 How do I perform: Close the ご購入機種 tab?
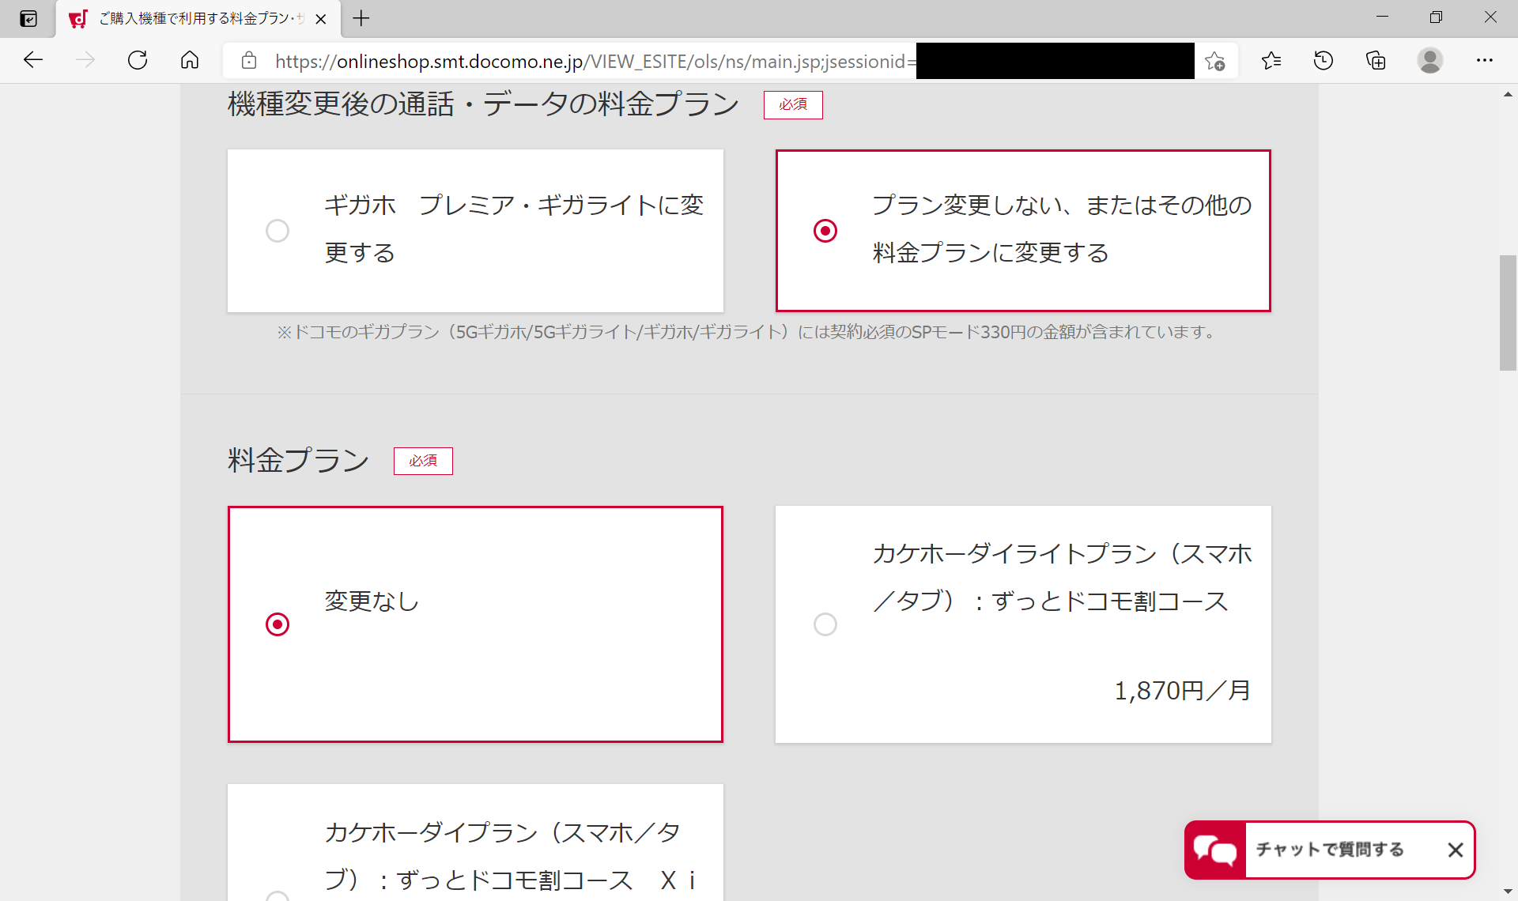(321, 19)
